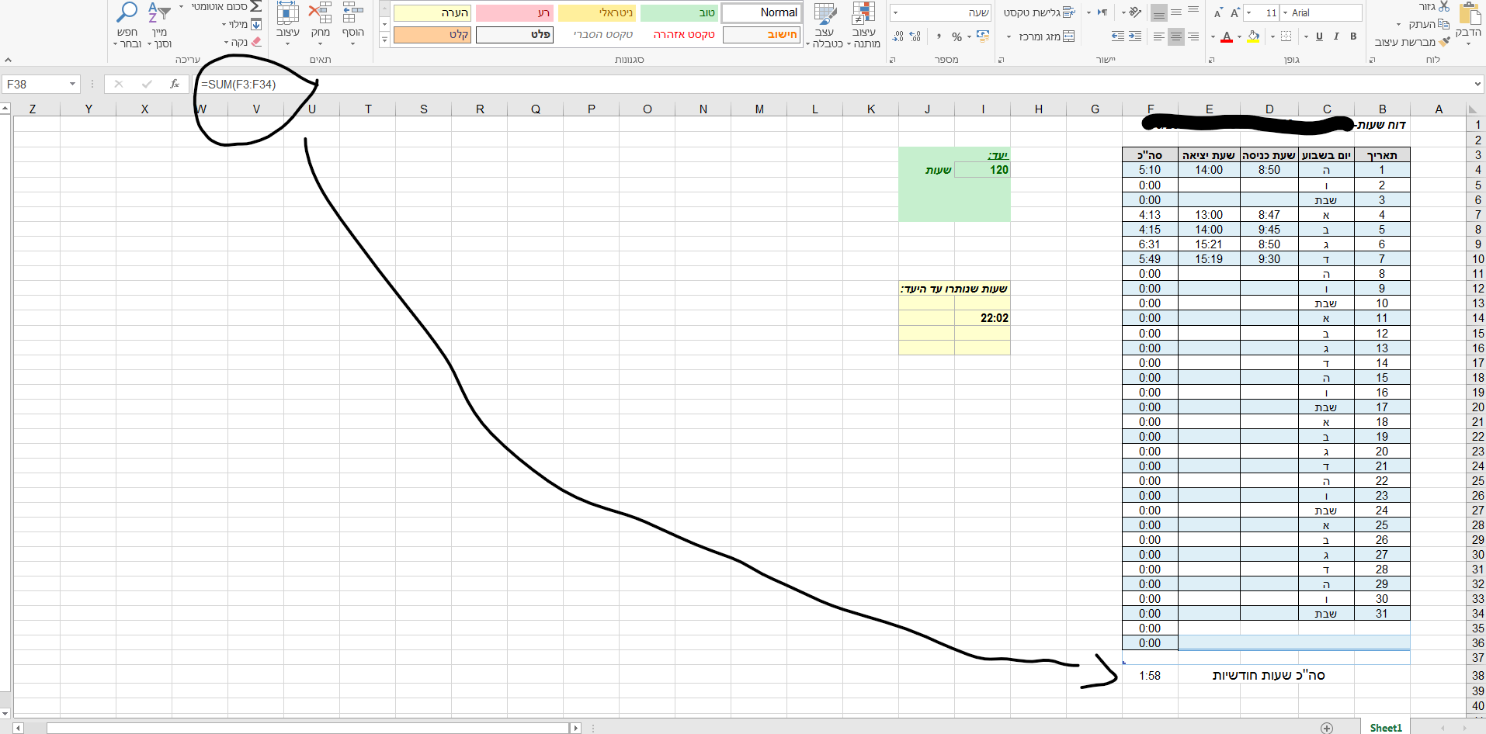This screenshot has width=1486, height=734.
Task: Click the Paste (הדבק) clipboard icon
Action: click(1469, 14)
